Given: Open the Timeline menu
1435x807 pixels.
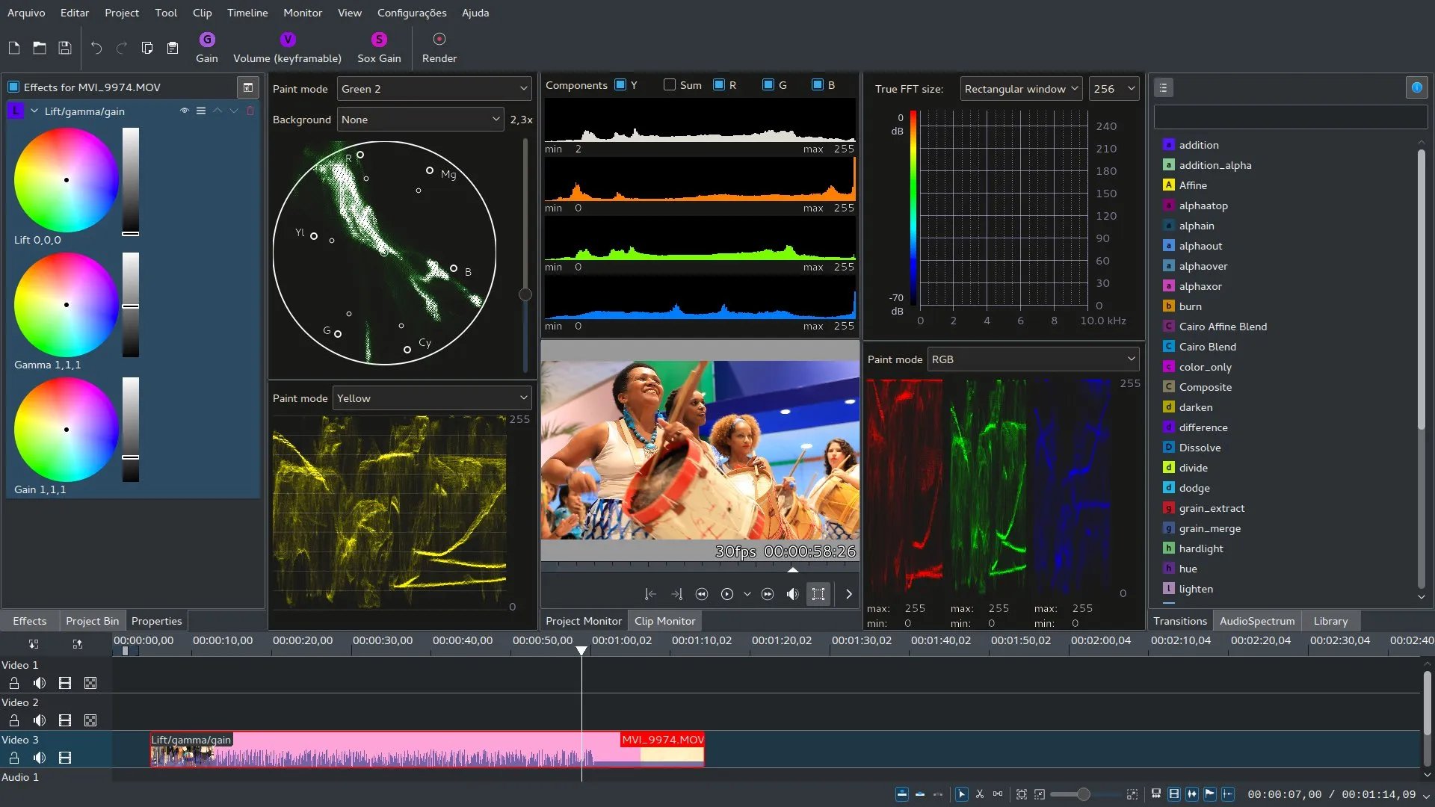Looking at the screenshot, I should pyautogui.click(x=247, y=13).
